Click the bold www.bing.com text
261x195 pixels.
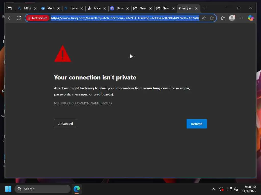point(156,88)
